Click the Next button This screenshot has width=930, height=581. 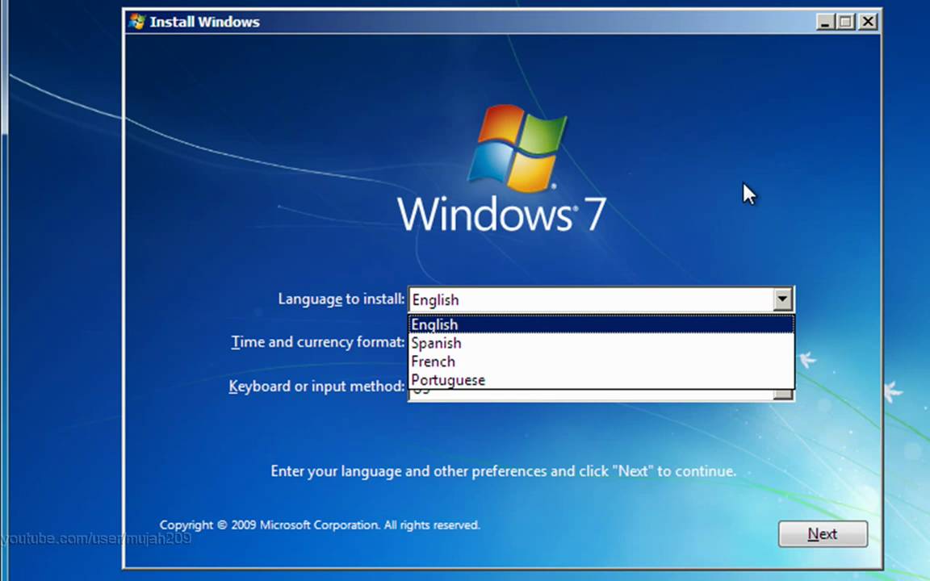tap(823, 534)
